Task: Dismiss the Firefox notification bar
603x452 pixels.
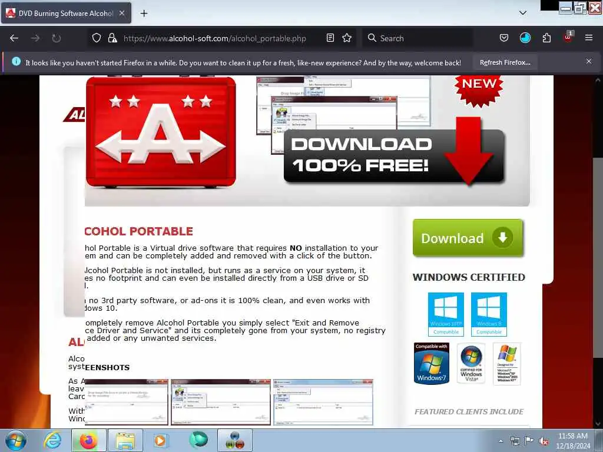Action: 589,61
